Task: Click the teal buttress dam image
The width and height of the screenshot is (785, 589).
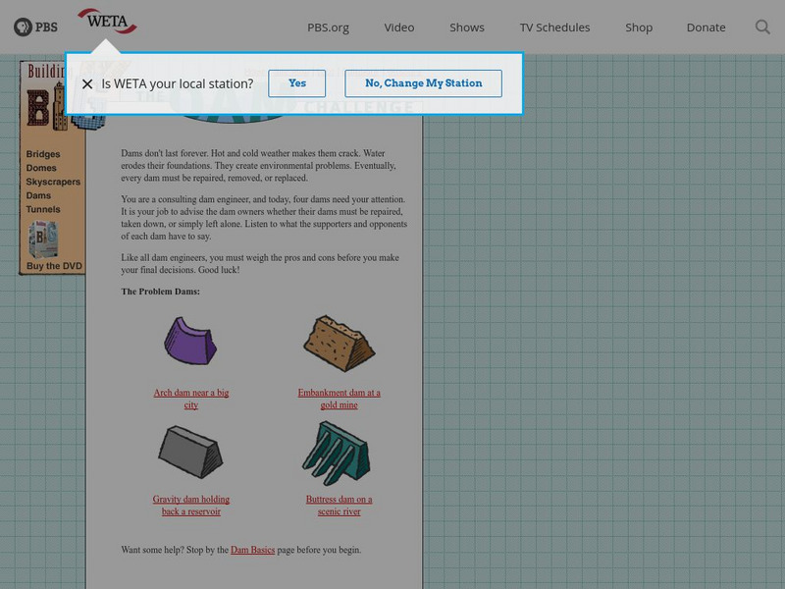Action: pos(337,454)
